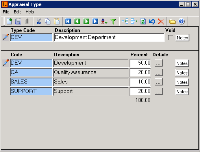Click the Type Code field DEV
200x152 pixels.
coord(31,37)
